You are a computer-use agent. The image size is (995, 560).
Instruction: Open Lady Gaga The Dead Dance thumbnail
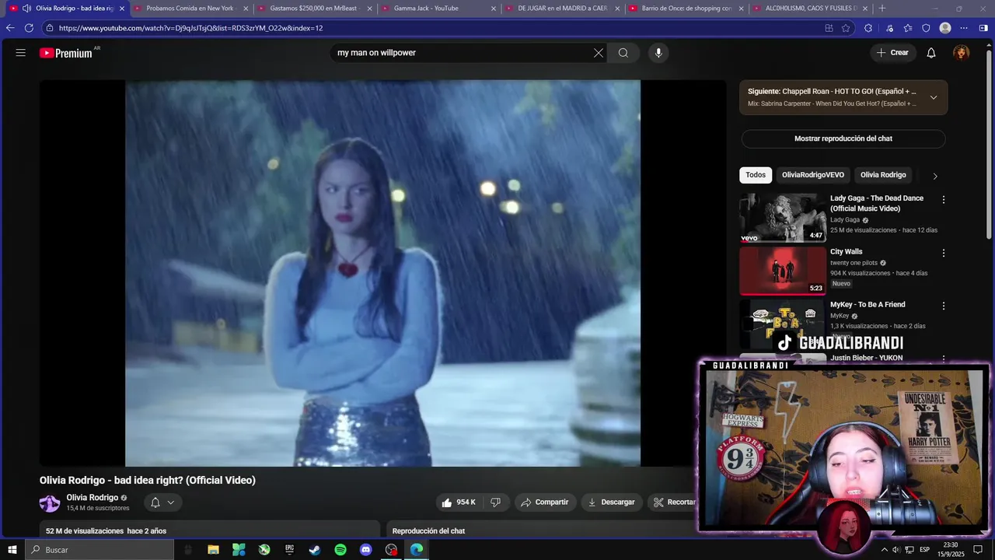(x=783, y=218)
